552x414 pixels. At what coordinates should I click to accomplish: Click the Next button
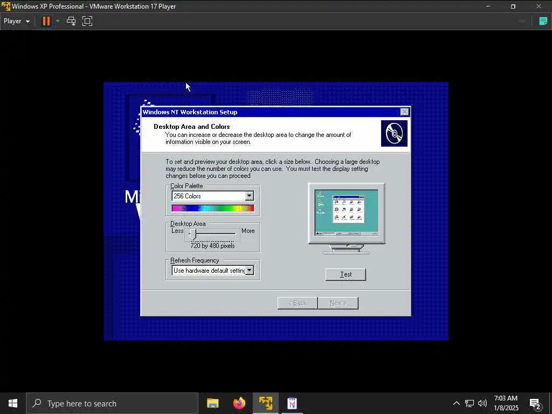pos(338,303)
